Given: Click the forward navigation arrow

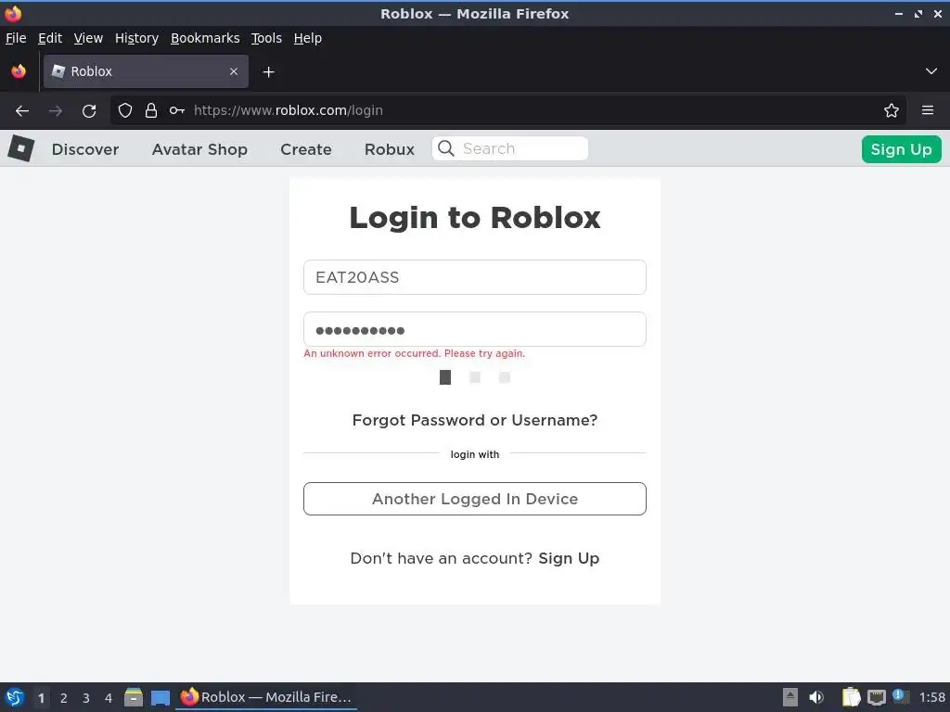Looking at the screenshot, I should (56, 111).
